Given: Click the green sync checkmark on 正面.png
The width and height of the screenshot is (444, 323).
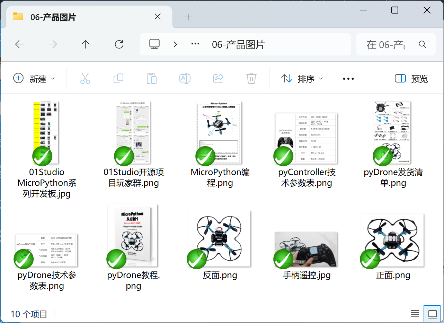Looking at the screenshot, I should (x=370, y=259).
